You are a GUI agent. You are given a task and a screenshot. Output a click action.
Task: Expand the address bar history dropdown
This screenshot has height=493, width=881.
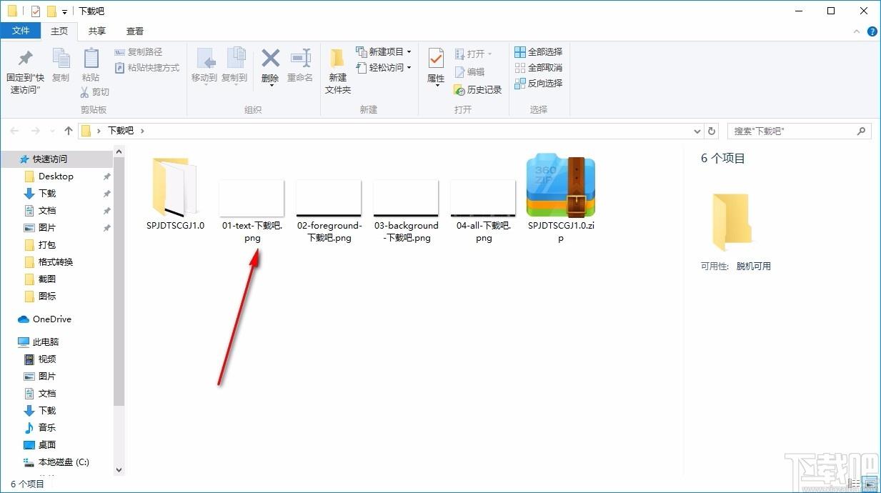coord(698,131)
